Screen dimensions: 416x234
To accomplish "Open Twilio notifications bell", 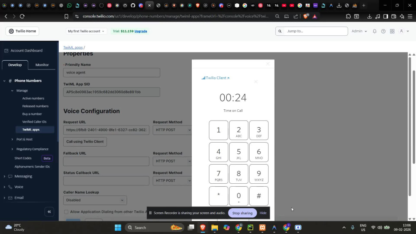I will click(x=375, y=31).
